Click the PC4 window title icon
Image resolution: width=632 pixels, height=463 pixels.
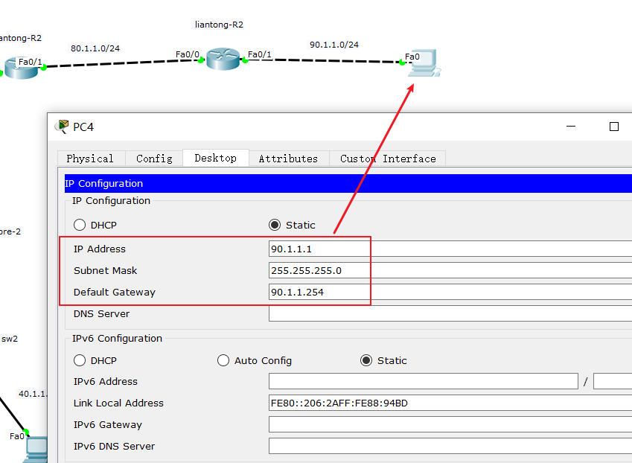click(x=62, y=127)
